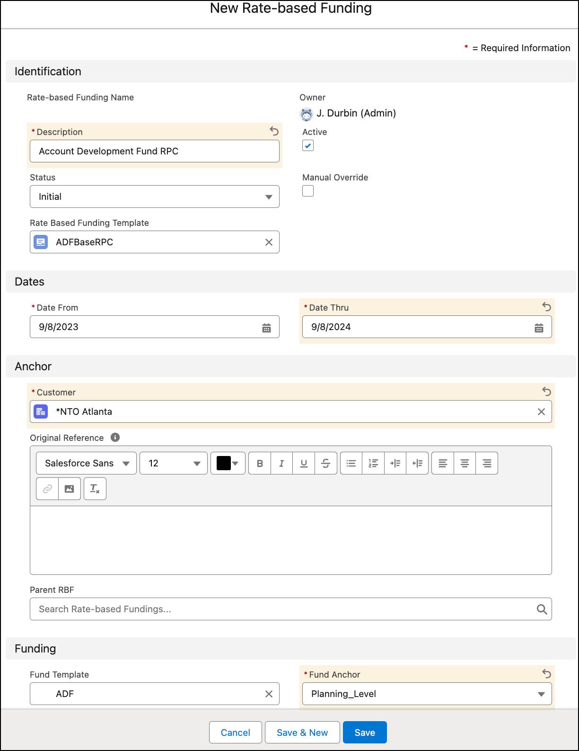
Task: Clear the ADFBaseRPC template selection
Action: (x=269, y=242)
